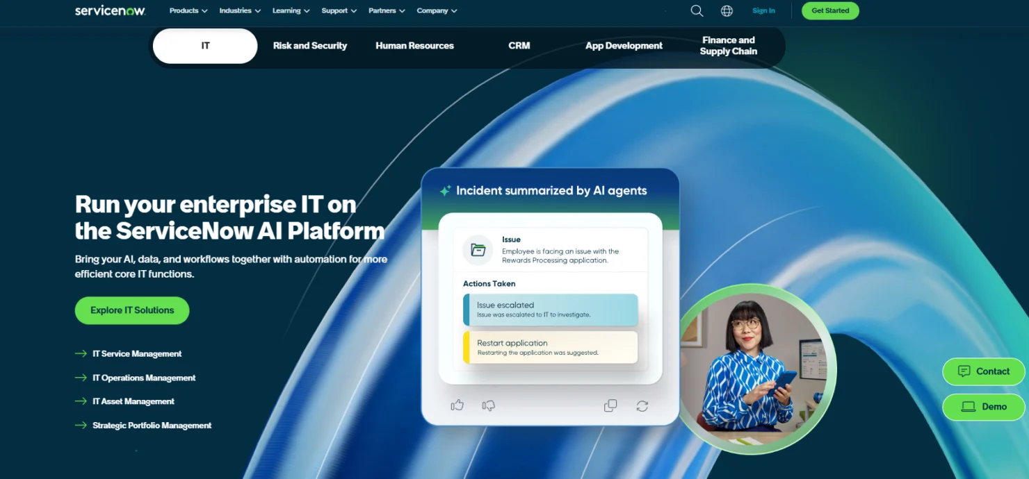The image size is (1029, 479).
Task: Click the Issue escalated action card
Action: (x=550, y=310)
